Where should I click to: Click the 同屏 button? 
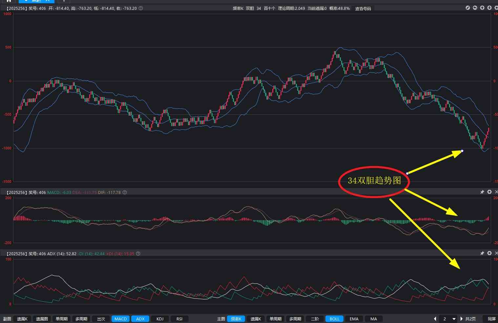[x=491, y=319]
